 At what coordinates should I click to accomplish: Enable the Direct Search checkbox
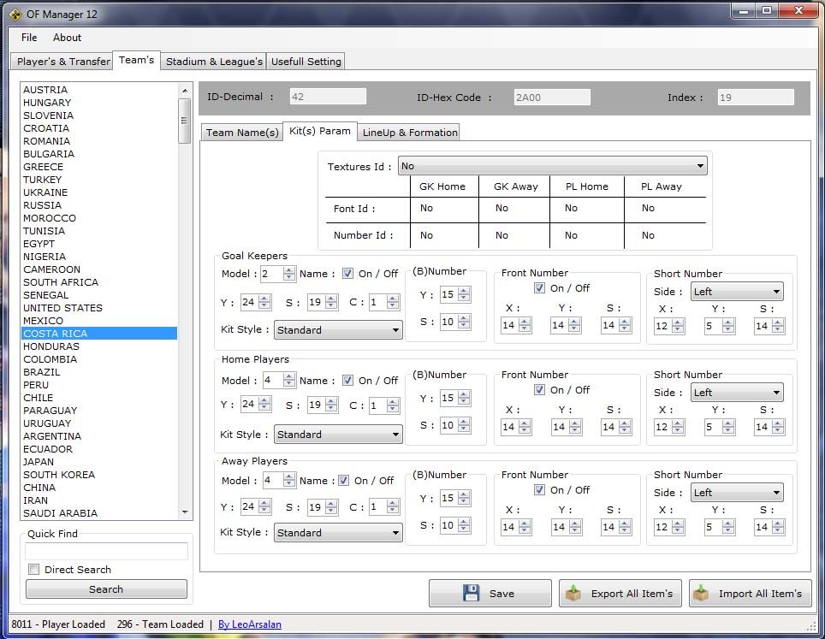coord(34,570)
